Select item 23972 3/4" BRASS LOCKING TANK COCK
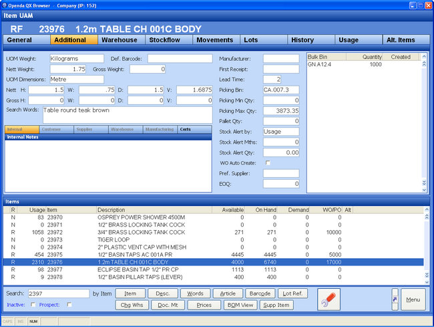Screen dimensions: 434x327 click(x=213, y=232)
